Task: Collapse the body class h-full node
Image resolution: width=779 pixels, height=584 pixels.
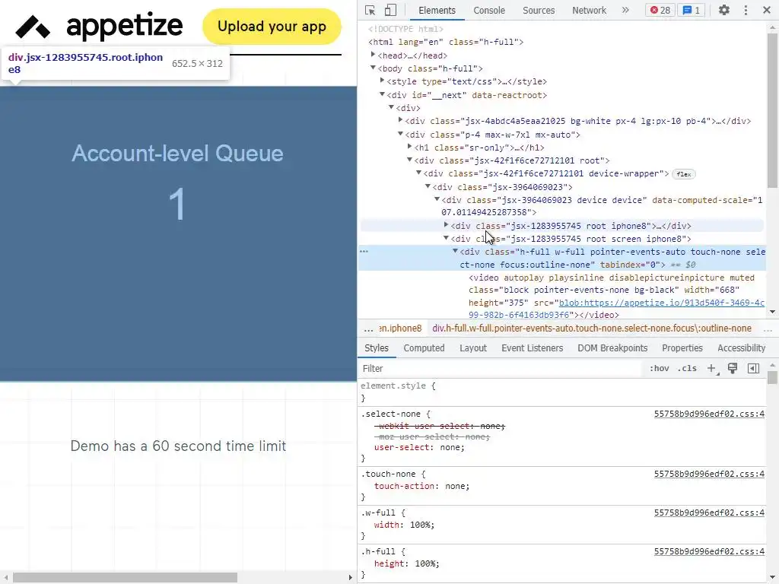Action: point(373,68)
